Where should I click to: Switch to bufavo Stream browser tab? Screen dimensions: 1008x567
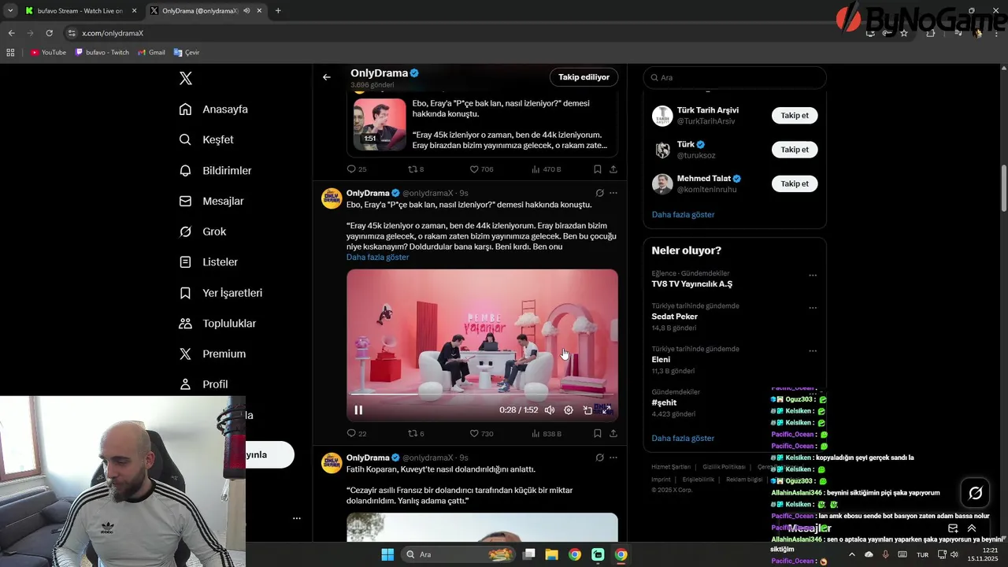[80, 11]
